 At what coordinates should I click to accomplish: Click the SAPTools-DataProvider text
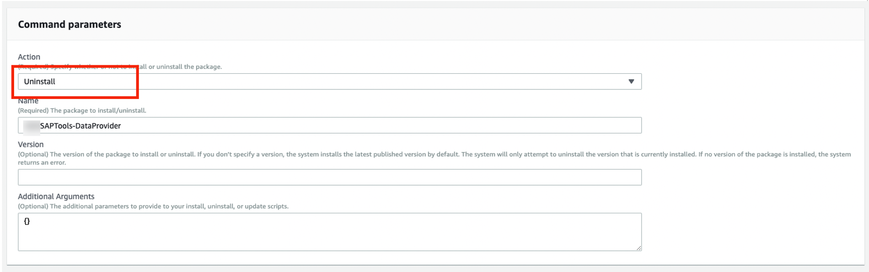pyautogui.click(x=80, y=126)
